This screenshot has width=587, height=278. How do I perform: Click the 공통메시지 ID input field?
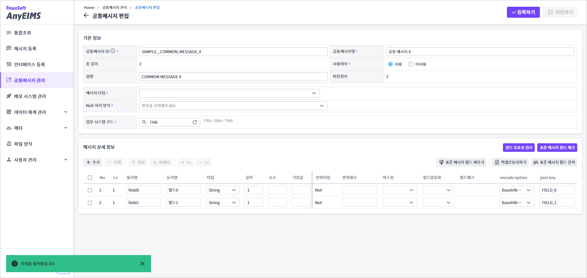[233, 52]
